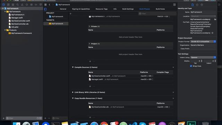Open the Project navigator folder icon
The height and width of the screenshot is (125, 222).
(4, 5)
